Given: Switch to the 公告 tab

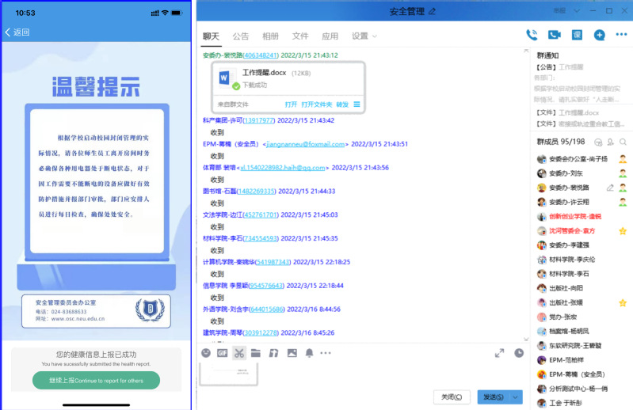Looking at the screenshot, I should pyautogui.click(x=240, y=36).
